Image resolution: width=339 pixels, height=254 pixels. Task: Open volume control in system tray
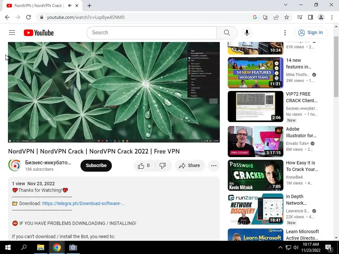click(x=296, y=247)
